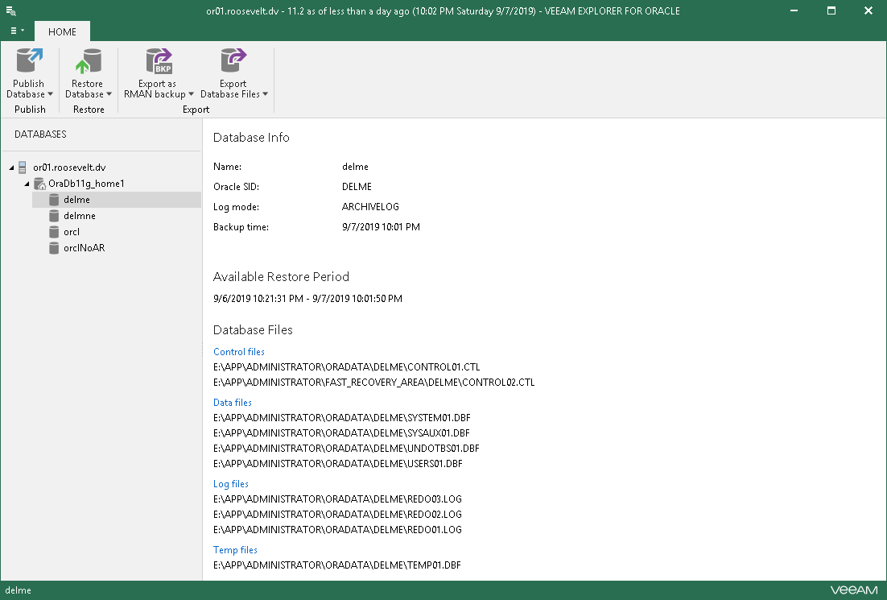
Task: Click the Oracle SID value DELME
Action: (357, 187)
